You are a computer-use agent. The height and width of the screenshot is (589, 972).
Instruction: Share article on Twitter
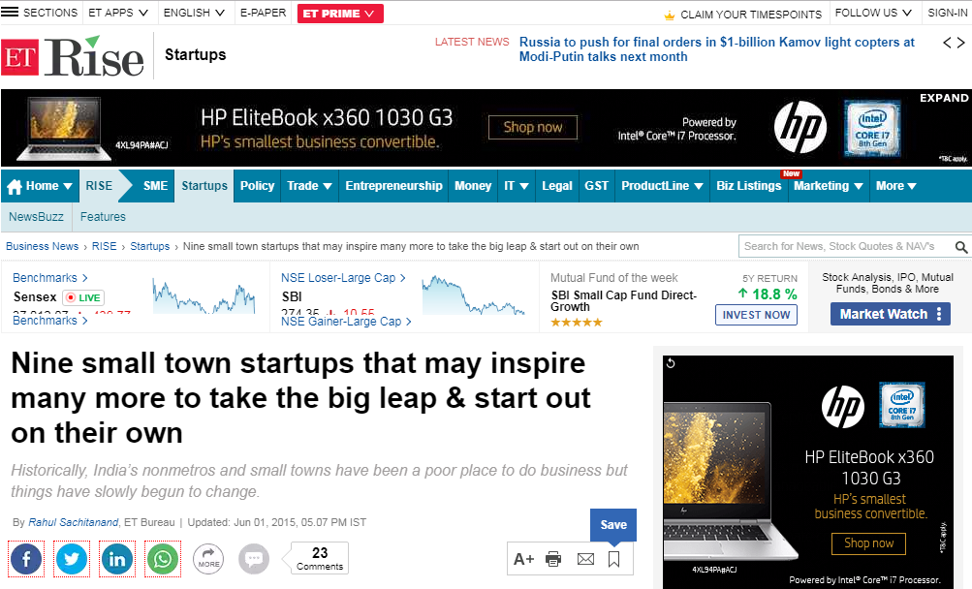click(x=72, y=559)
